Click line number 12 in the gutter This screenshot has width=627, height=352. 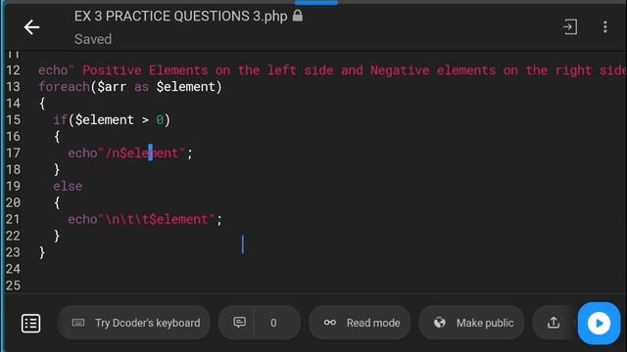click(13, 70)
